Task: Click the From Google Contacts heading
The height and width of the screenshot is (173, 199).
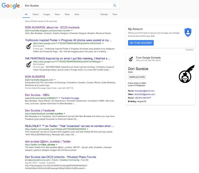Action: click(148, 58)
